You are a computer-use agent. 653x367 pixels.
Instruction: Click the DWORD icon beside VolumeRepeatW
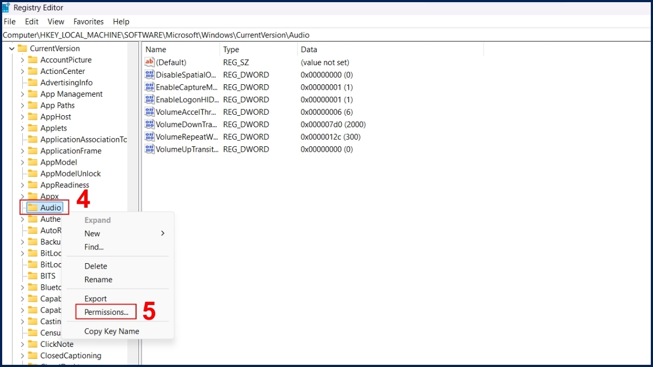pos(149,136)
